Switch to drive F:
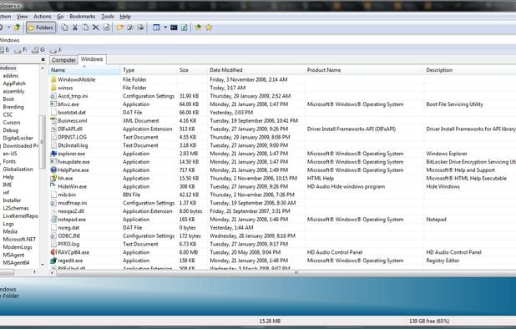 pyautogui.click(x=21, y=50)
